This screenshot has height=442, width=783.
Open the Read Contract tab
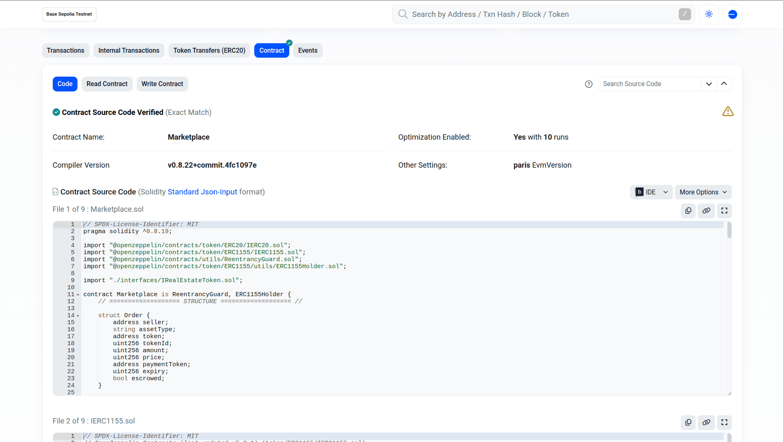click(x=107, y=84)
